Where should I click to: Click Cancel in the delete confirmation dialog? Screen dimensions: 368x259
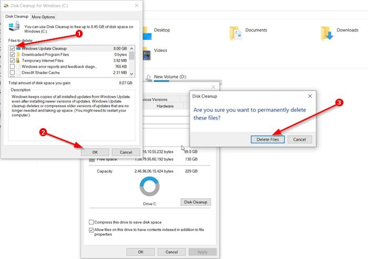300,139
